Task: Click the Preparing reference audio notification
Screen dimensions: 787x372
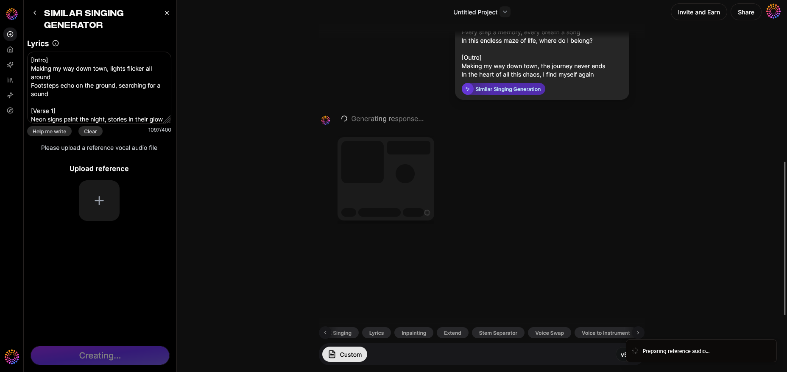Action: click(x=701, y=351)
